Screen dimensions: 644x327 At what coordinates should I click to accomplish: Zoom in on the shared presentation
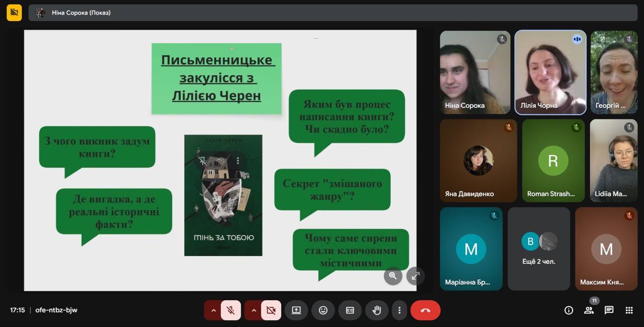(392, 276)
